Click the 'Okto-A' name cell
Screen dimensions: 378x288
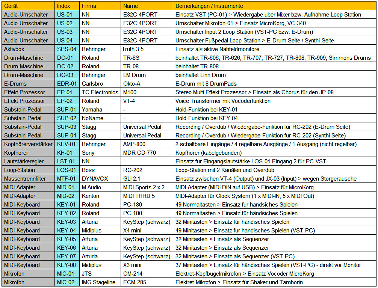[147, 84]
